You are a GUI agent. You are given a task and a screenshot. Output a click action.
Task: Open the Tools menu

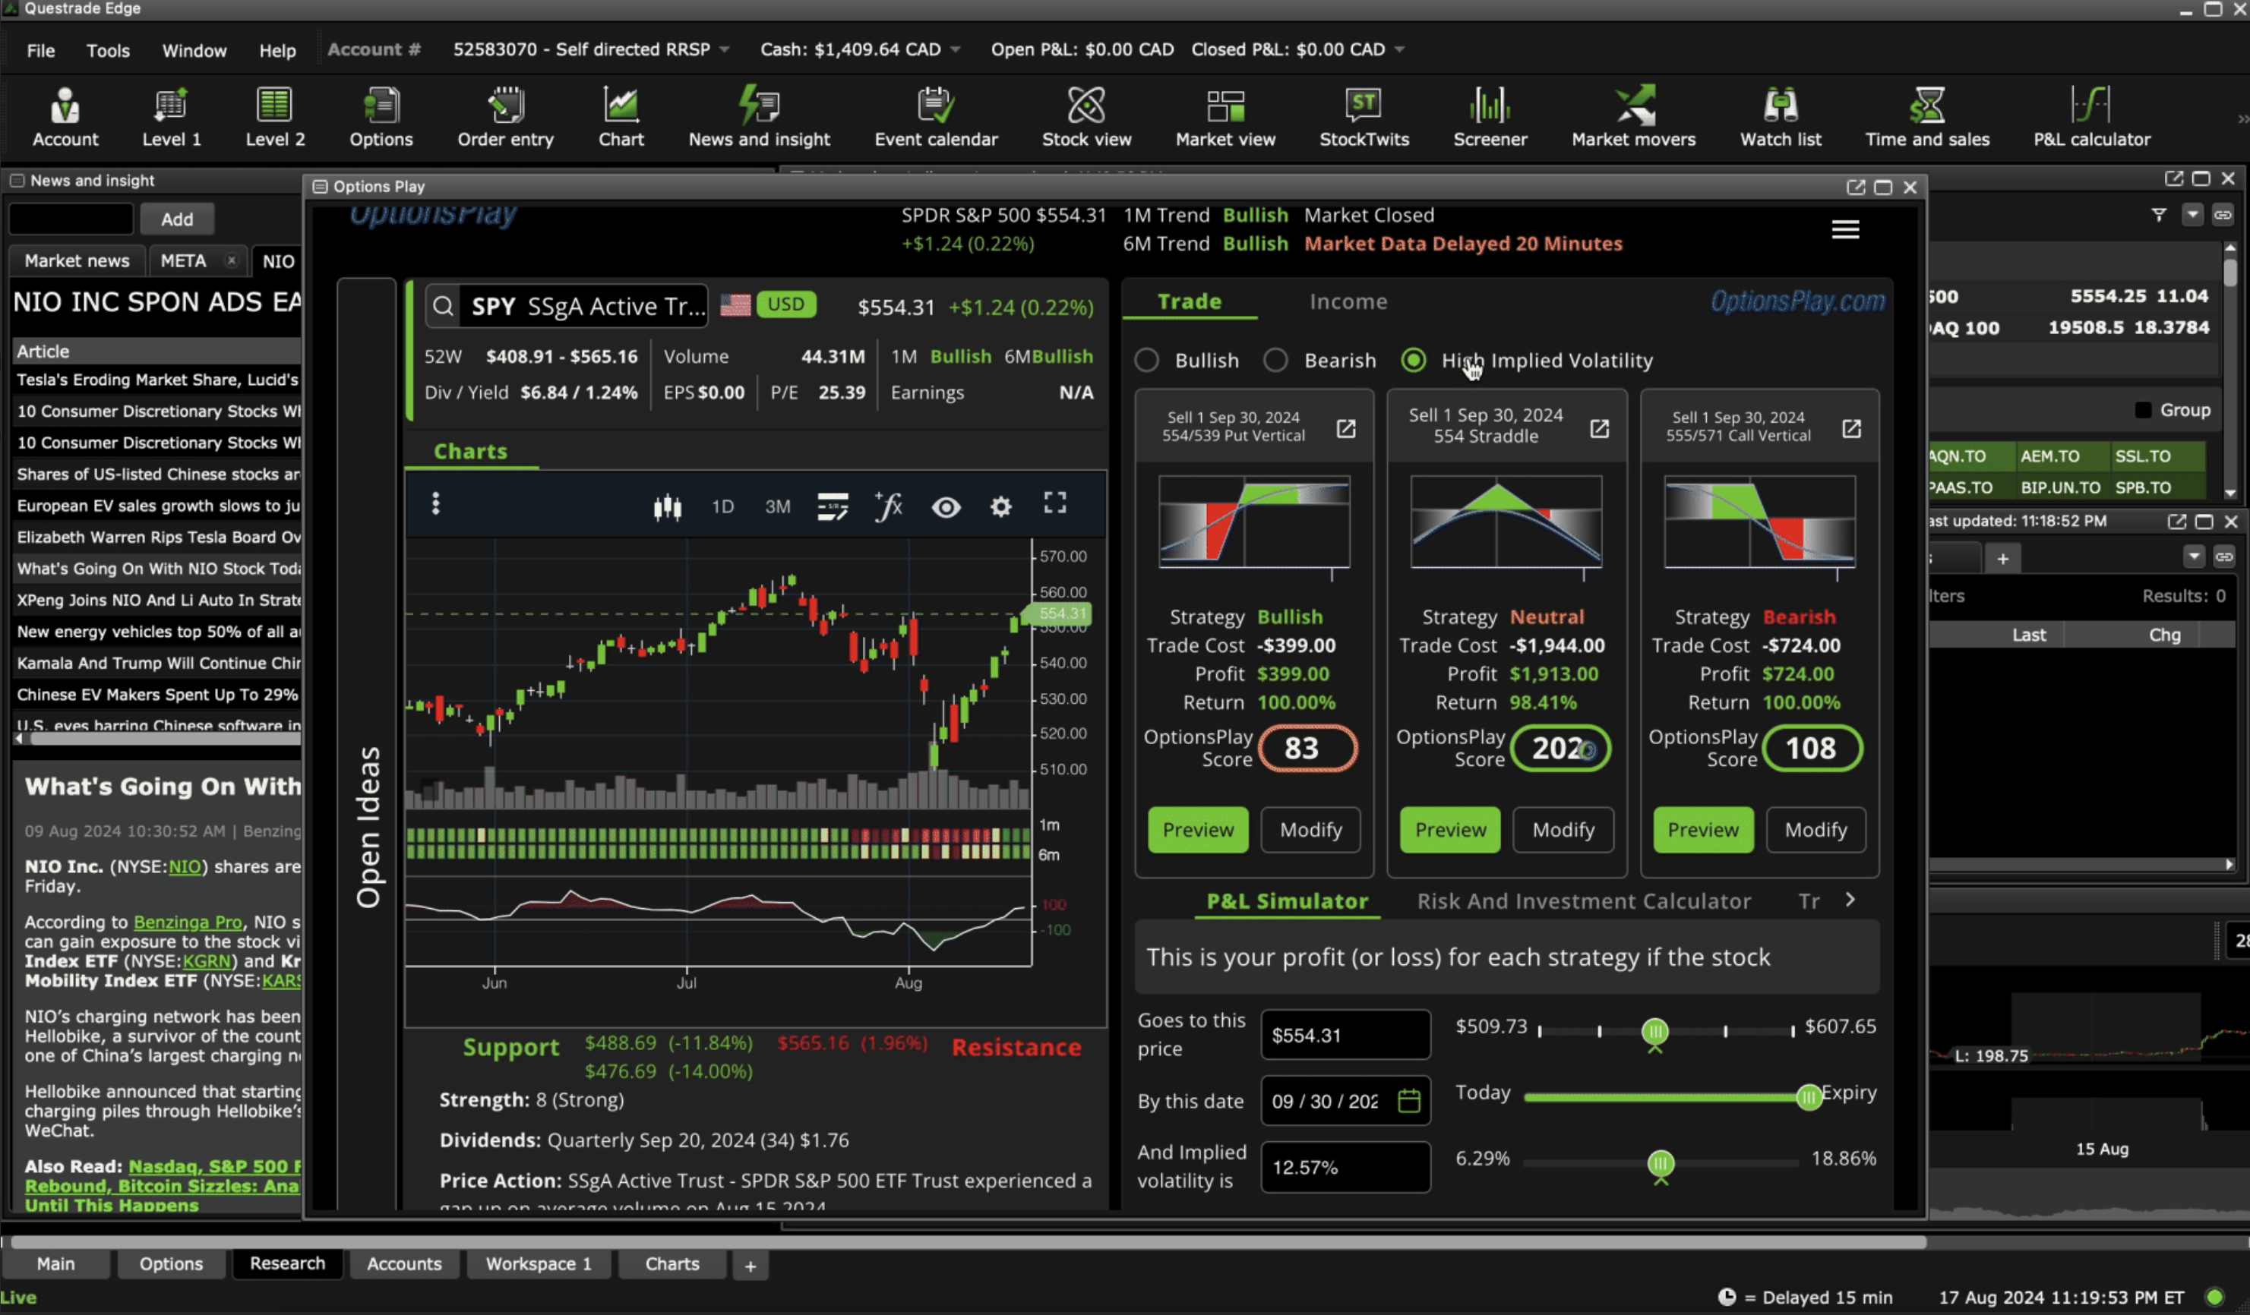pyautogui.click(x=108, y=50)
